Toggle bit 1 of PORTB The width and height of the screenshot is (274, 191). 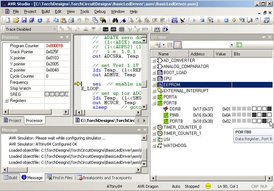coord(264,121)
